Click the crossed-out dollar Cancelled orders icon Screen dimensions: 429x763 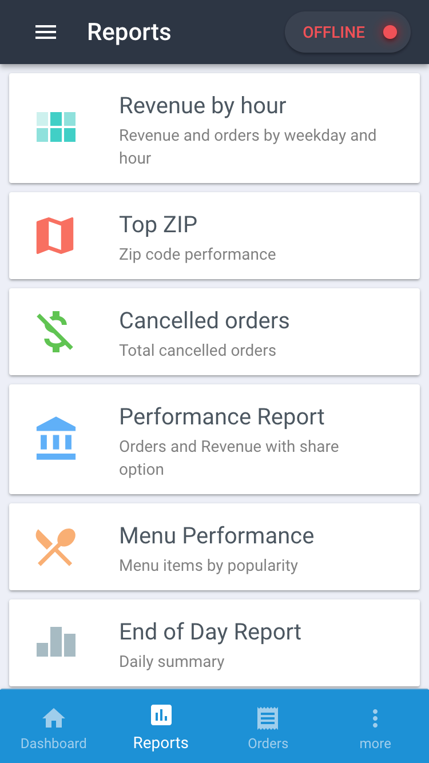pyautogui.click(x=56, y=332)
